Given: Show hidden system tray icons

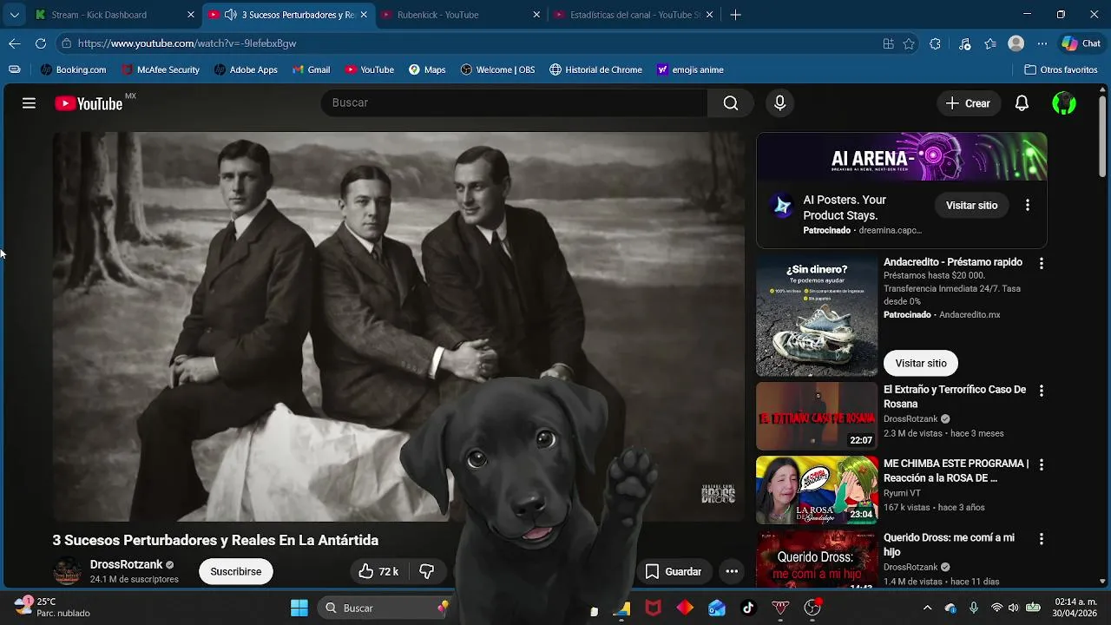Looking at the screenshot, I should coord(927,608).
